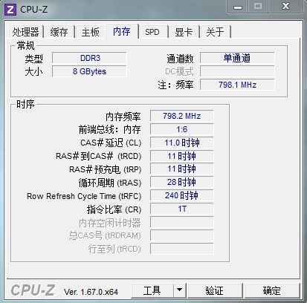Click the empty 总CAS号 (tRDRAM) field

tap(181, 235)
